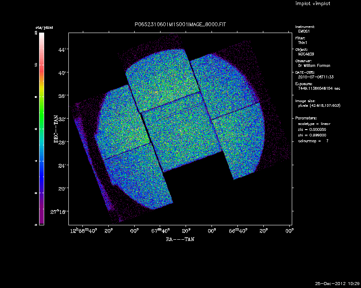Click the 32' declination tick label

tap(62, 119)
